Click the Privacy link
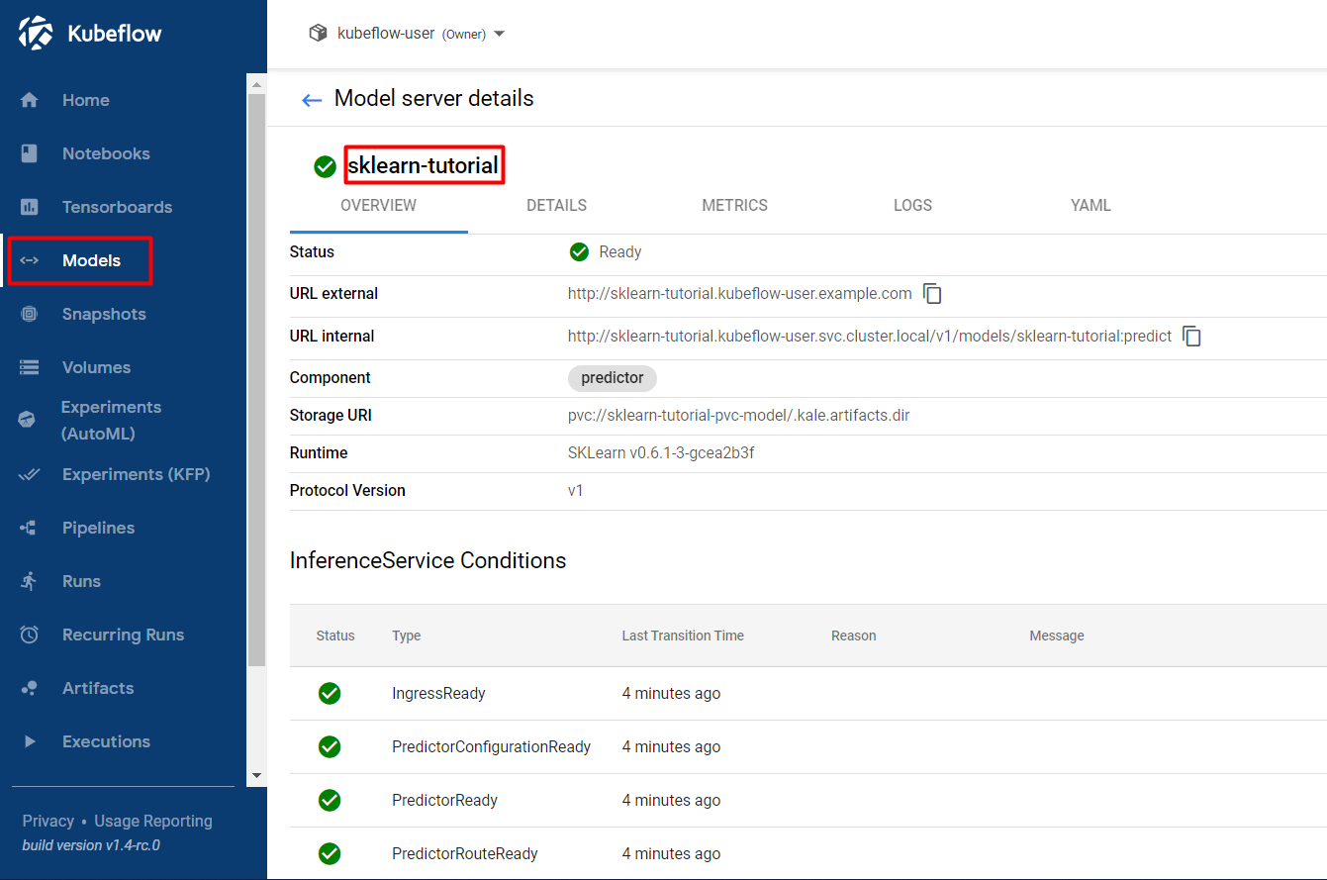The height and width of the screenshot is (880, 1327). click(x=48, y=821)
